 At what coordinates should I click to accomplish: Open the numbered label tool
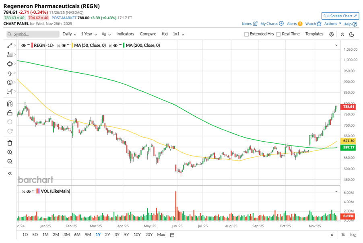click(10, 82)
